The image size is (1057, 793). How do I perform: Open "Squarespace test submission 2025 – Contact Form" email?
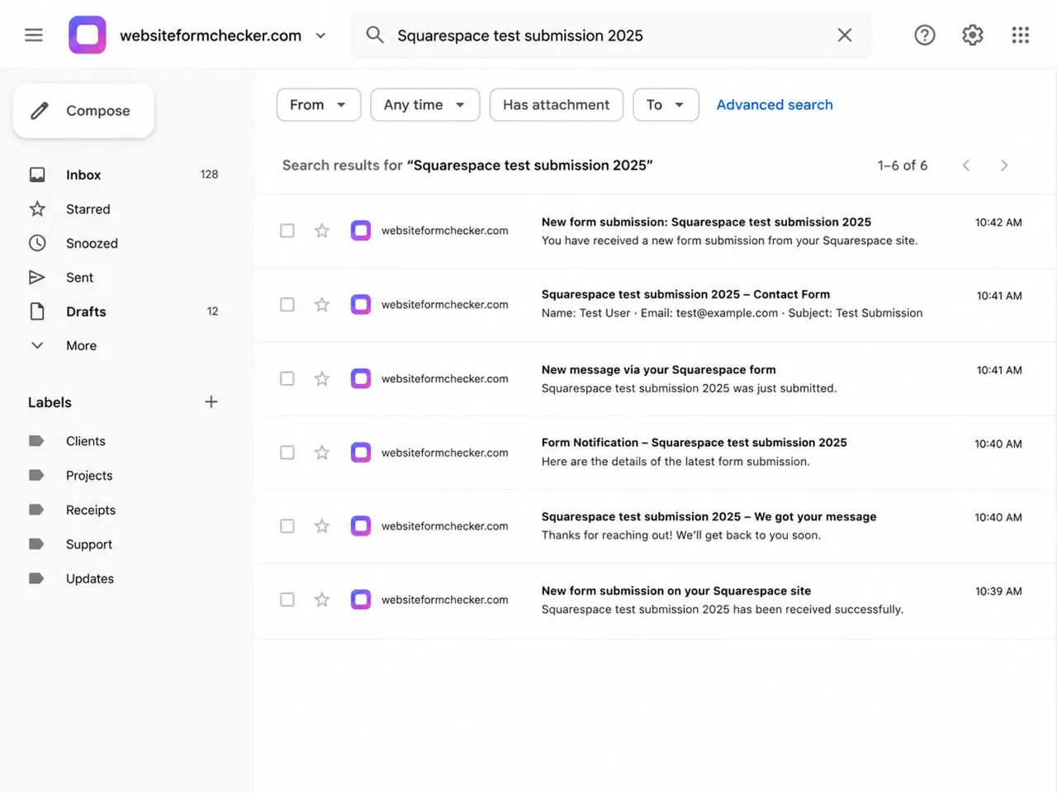tap(656, 305)
